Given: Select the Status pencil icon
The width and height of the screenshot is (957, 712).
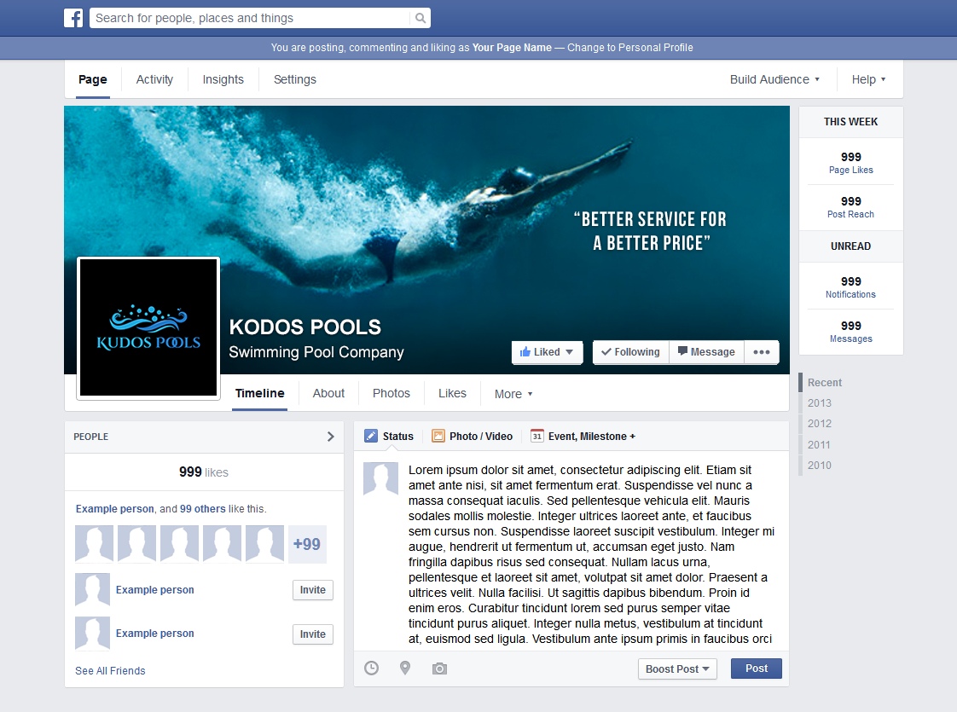Looking at the screenshot, I should pyautogui.click(x=370, y=436).
